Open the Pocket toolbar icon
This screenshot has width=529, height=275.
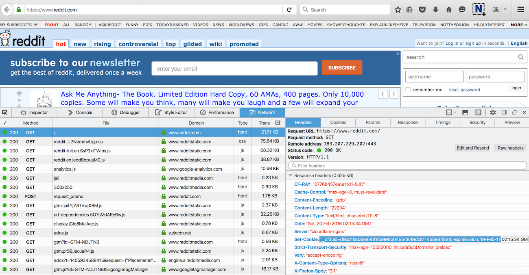pos(423,10)
